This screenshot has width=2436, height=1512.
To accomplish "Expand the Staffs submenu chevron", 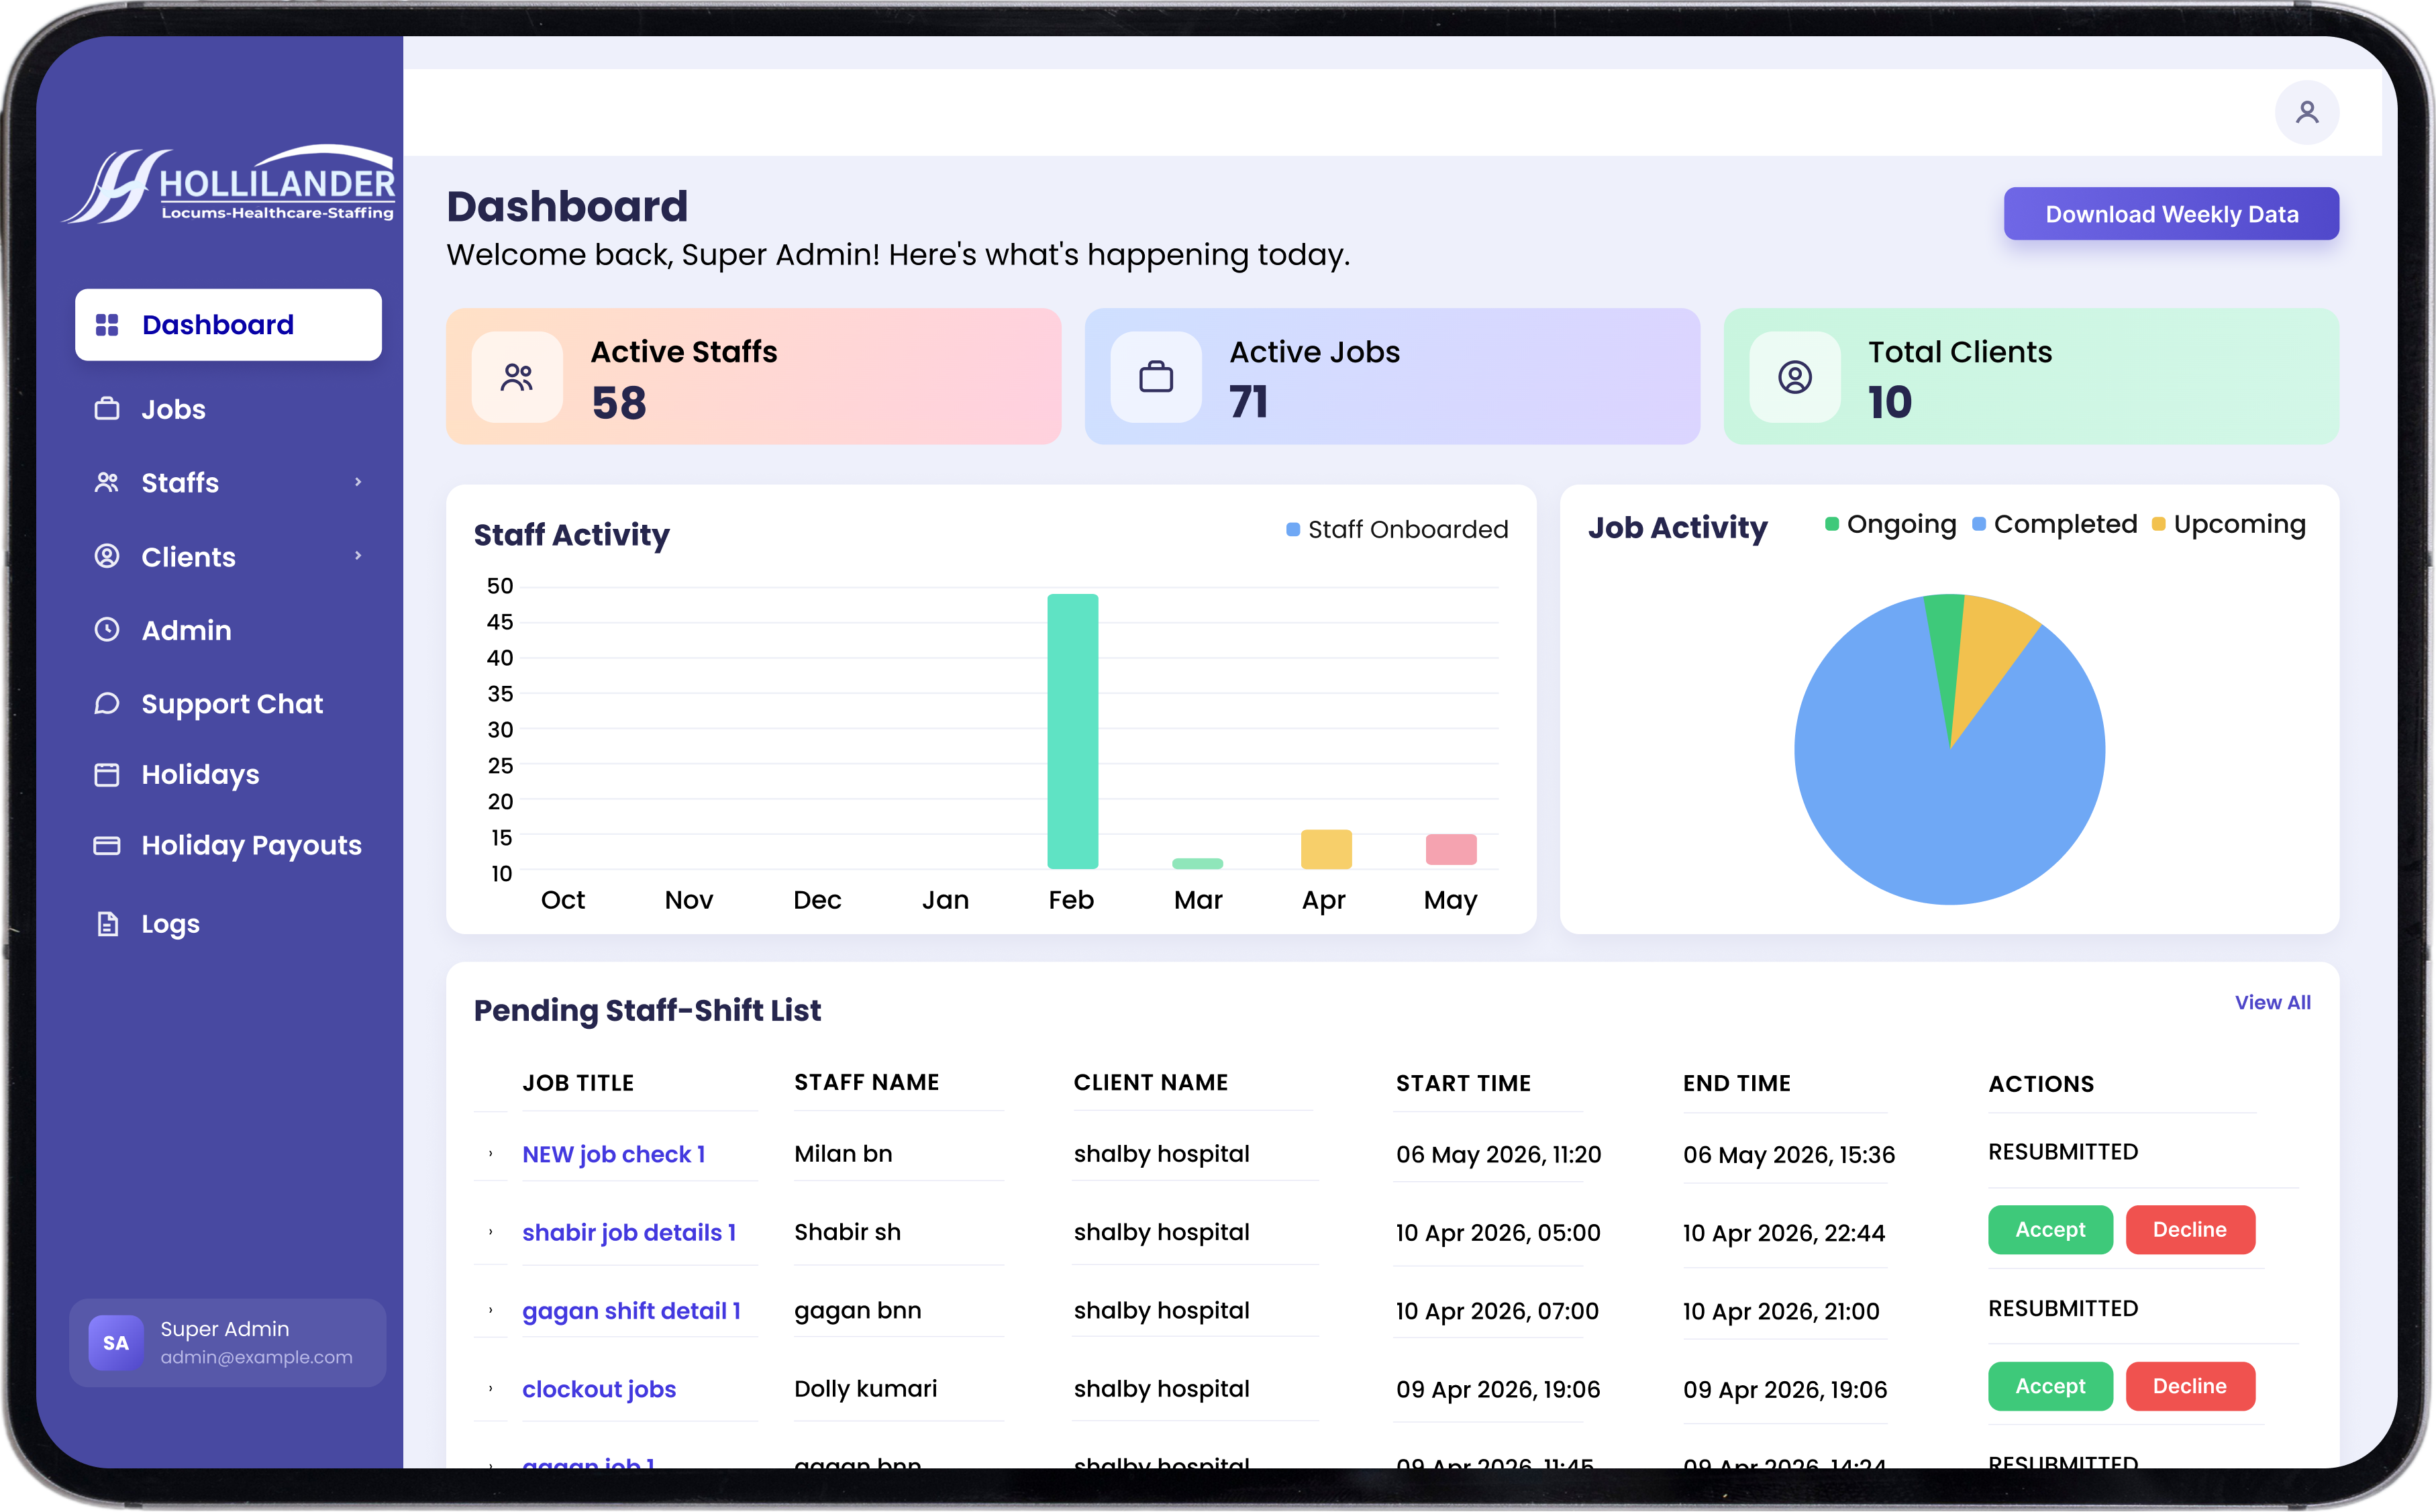I will tap(358, 482).
